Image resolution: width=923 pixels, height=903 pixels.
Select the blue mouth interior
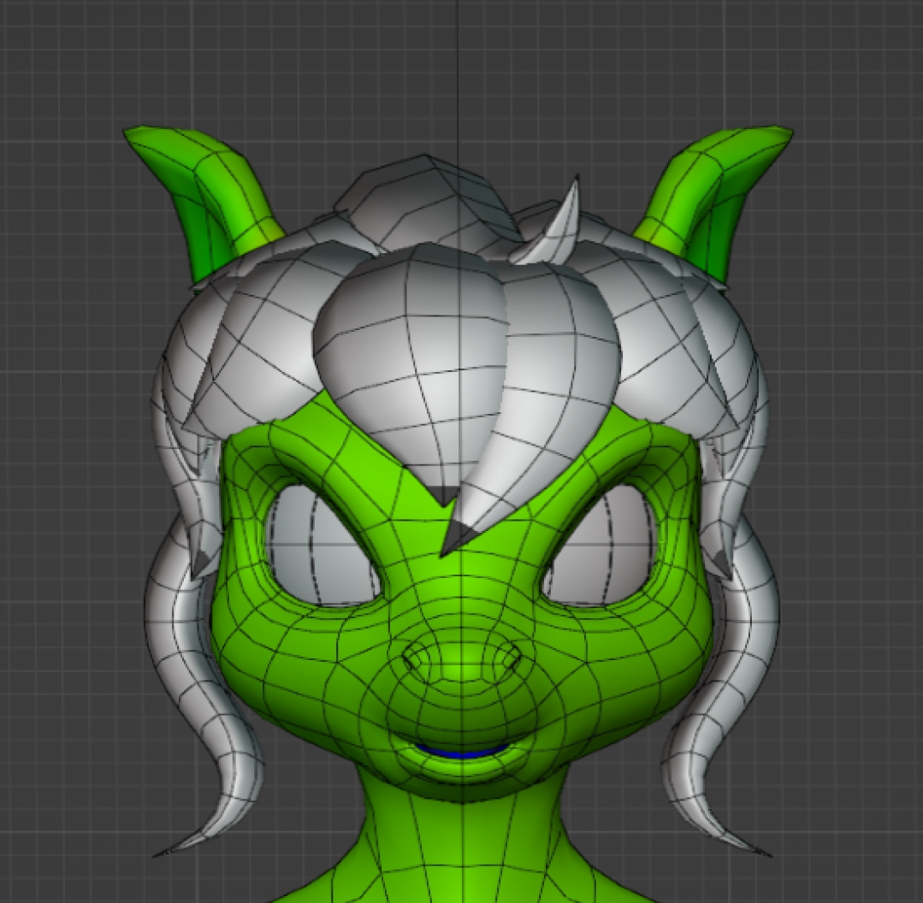(461, 752)
